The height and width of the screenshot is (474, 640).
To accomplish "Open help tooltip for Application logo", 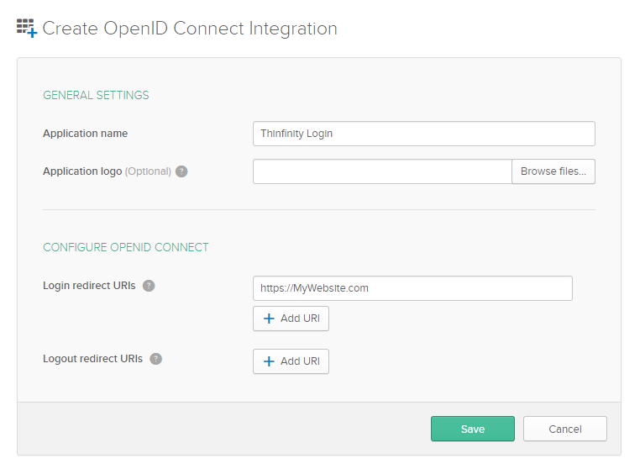I will coord(181,171).
